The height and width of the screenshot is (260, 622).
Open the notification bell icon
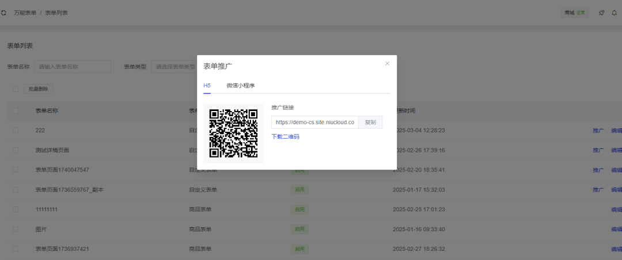coord(614,13)
